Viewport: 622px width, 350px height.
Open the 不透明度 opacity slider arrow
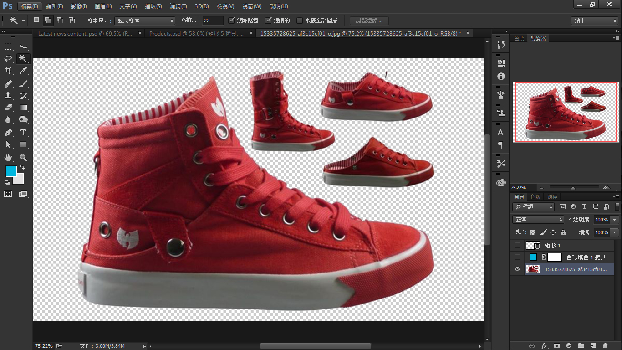pos(615,219)
